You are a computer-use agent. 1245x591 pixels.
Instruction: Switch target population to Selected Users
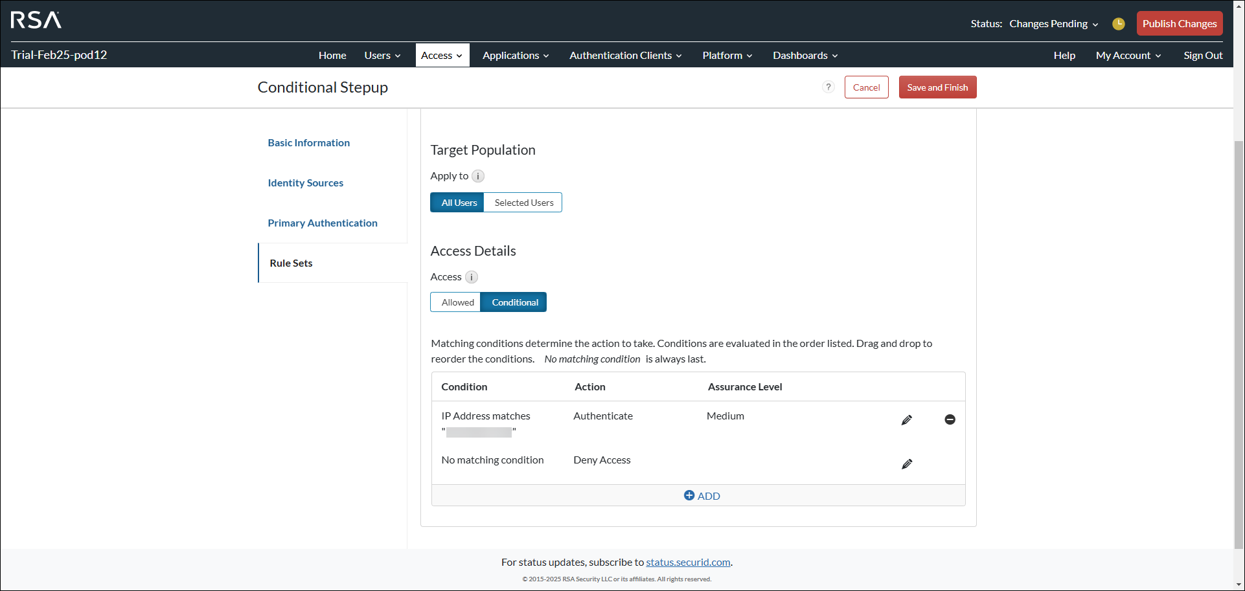point(523,202)
